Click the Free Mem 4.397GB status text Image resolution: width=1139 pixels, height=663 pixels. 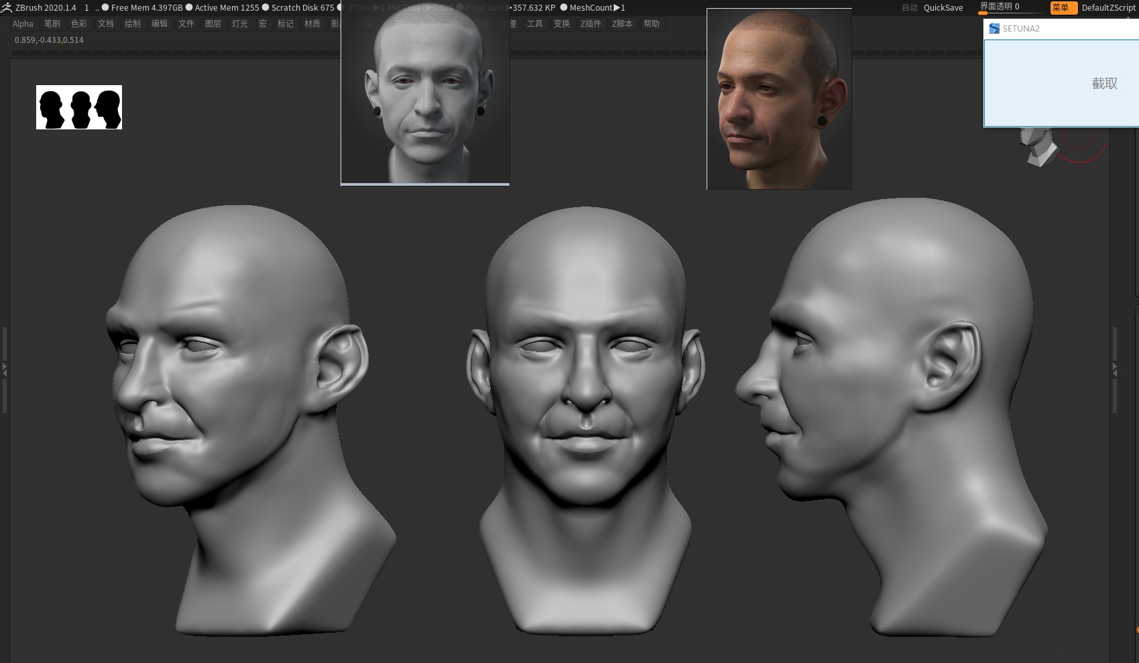[147, 8]
